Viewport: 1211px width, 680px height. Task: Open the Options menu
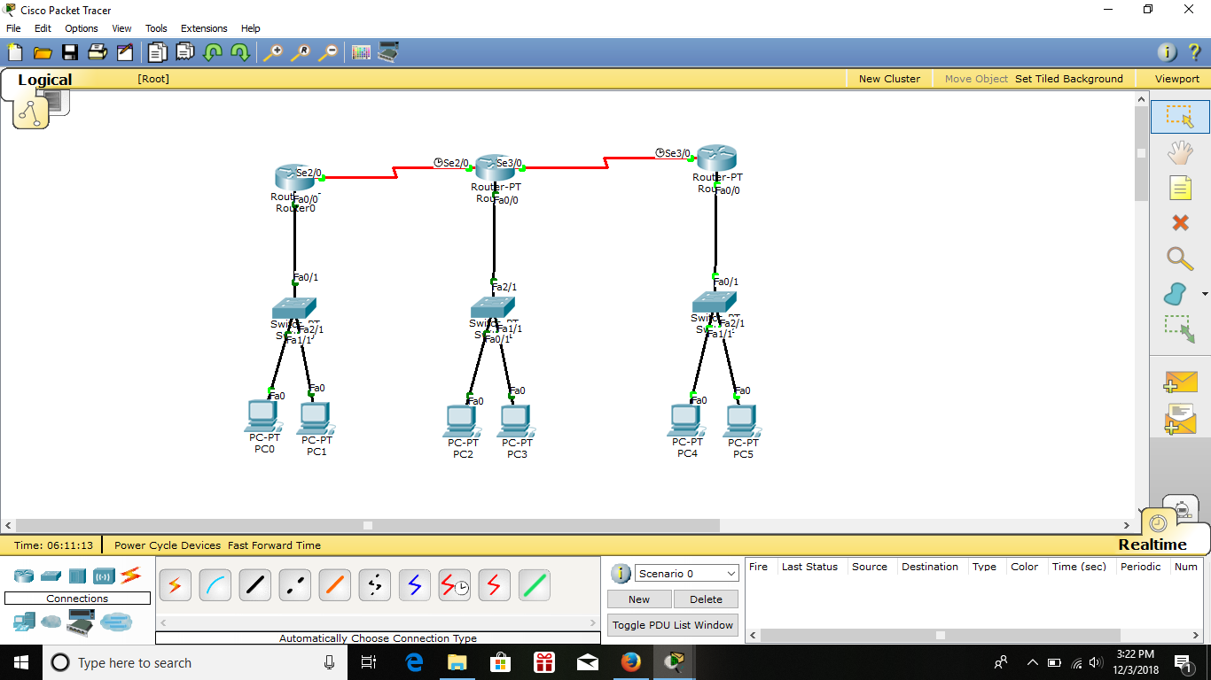coord(81,27)
